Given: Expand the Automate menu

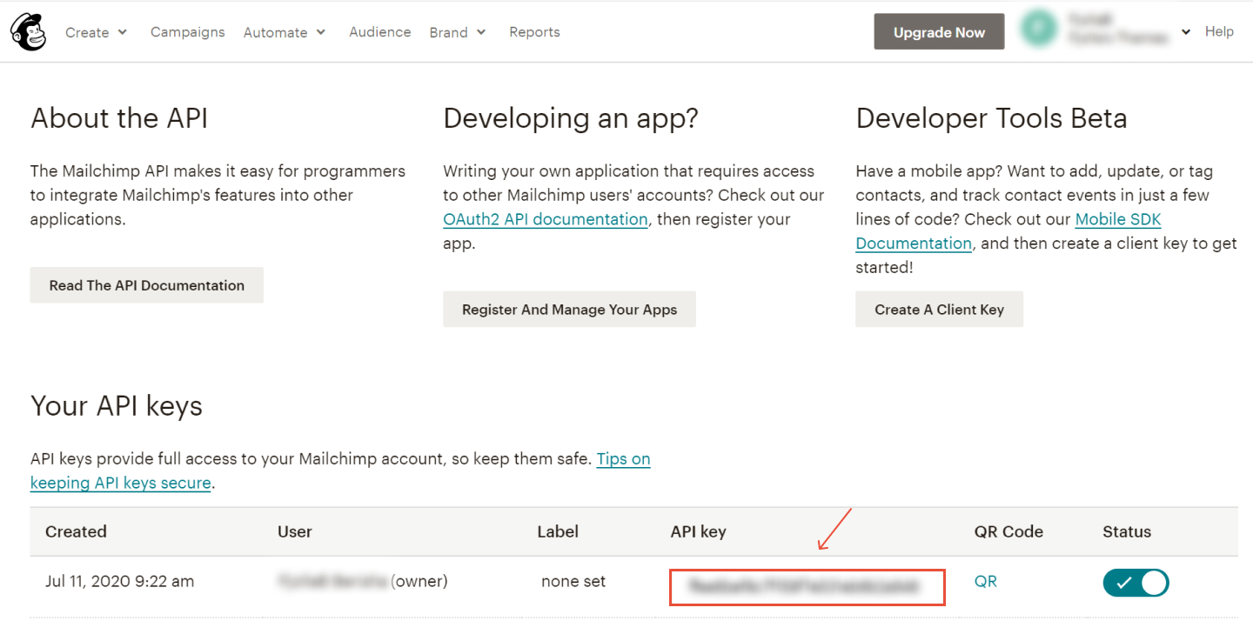Looking at the screenshot, I should coord(285,32).
